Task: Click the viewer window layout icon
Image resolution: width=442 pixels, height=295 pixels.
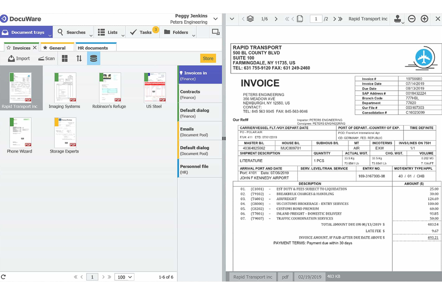Action: [x=216, y=32]
